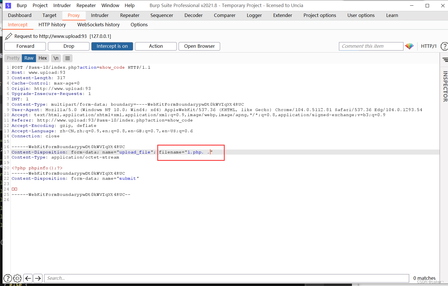Open the WebSockets history sub-tab
The height and width of the screenshot is (286, 448).
click(x=99, y=25)
